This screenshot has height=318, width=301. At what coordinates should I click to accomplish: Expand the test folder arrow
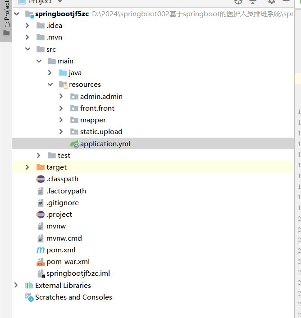[38, 156]
